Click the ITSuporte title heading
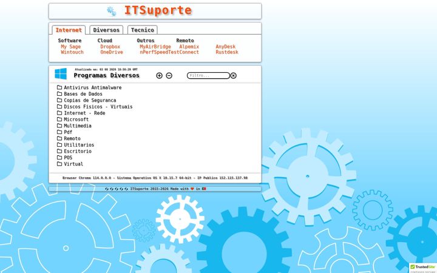Image resolution: width=437 pixels, height=273 pixels. 158,10
